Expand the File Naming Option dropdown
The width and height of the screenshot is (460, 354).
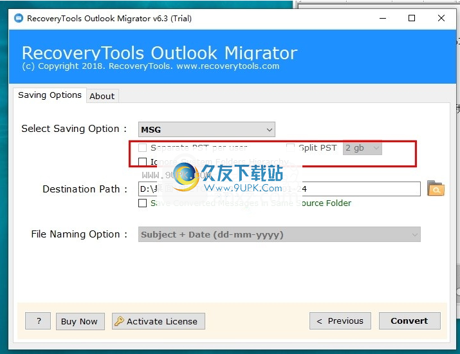click(x=279, y=234)
